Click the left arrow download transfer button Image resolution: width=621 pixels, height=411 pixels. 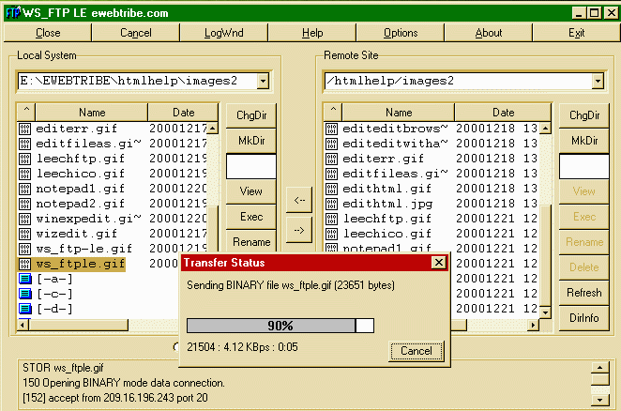click(x=299, y=200)
